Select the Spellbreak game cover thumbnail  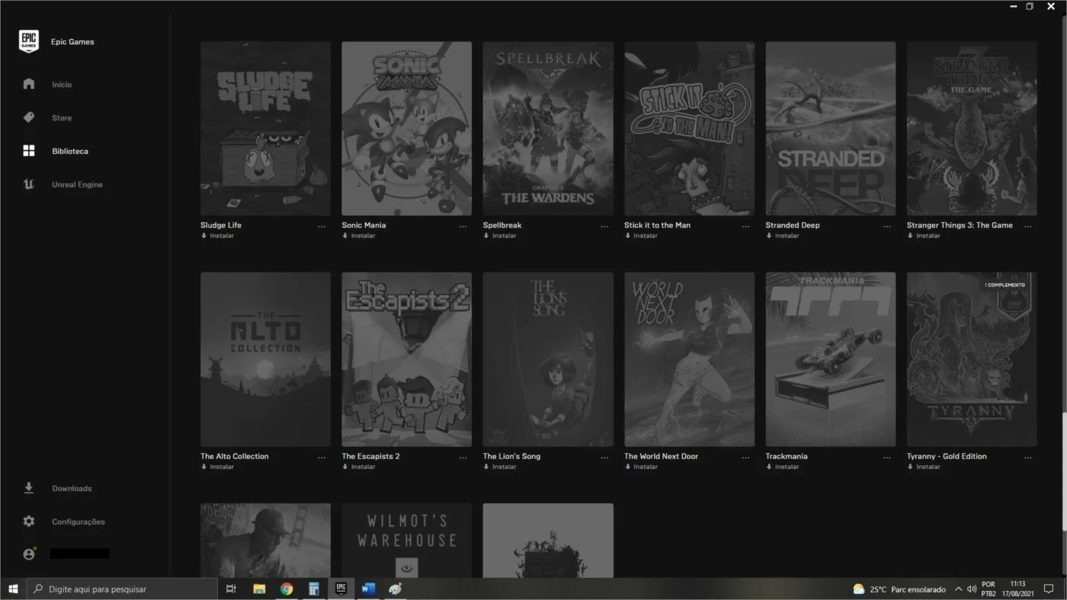tap(548, 129)
